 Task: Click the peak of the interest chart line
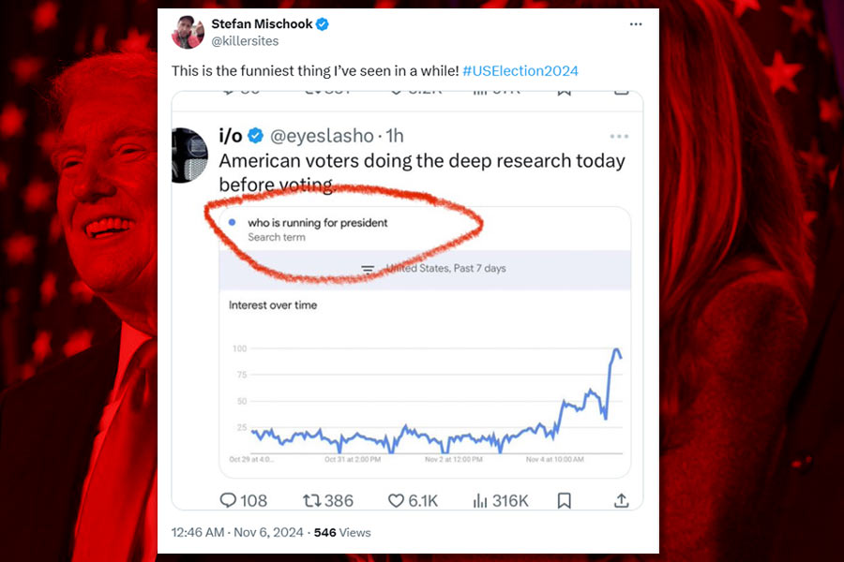[616, 350]
